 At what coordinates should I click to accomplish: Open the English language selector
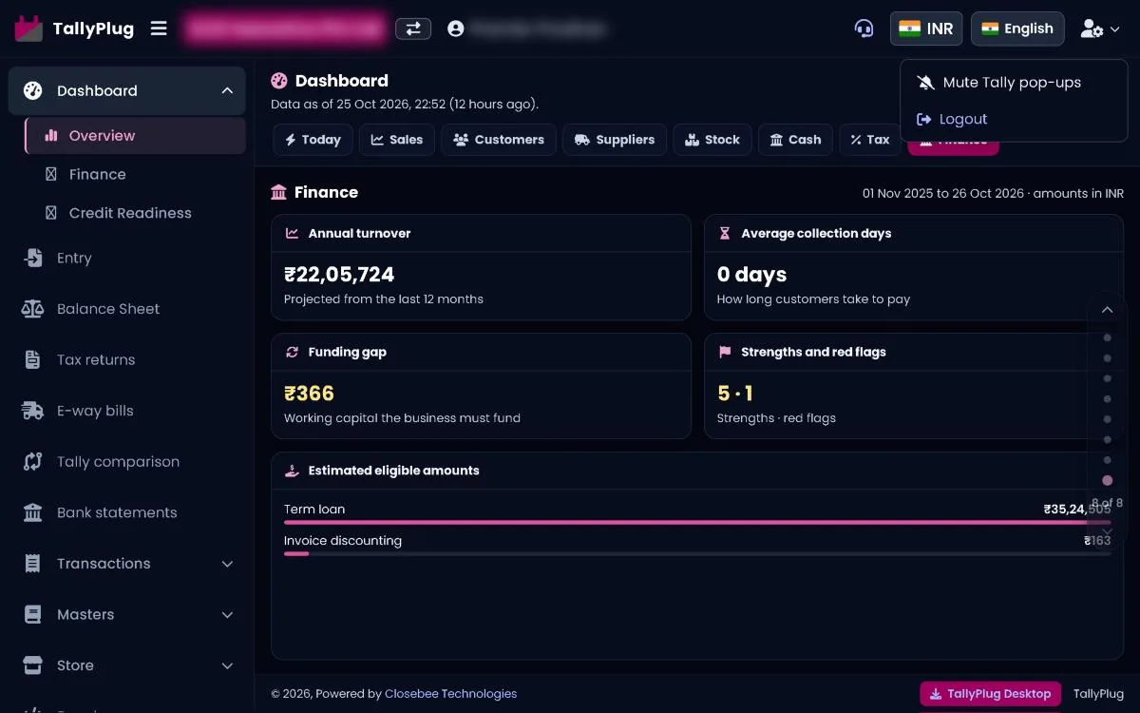(1017, 29)
